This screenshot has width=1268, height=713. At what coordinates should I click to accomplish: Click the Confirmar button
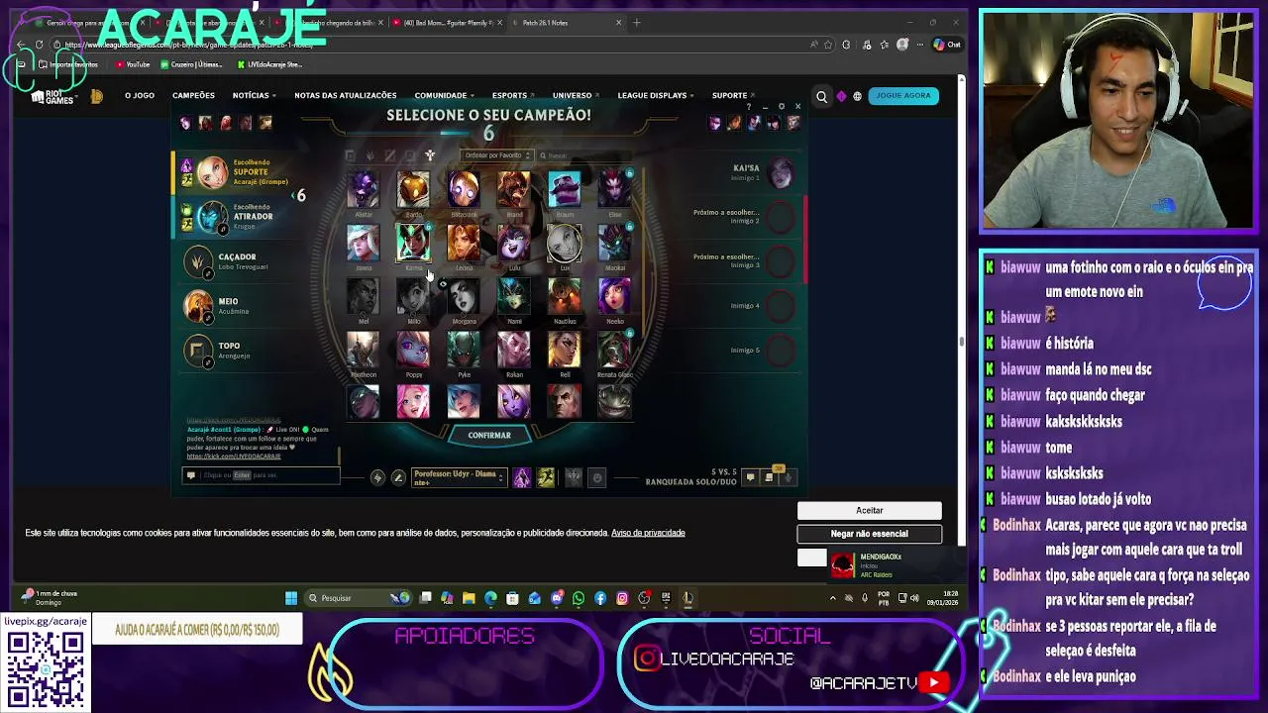click(x=489, y=435)
